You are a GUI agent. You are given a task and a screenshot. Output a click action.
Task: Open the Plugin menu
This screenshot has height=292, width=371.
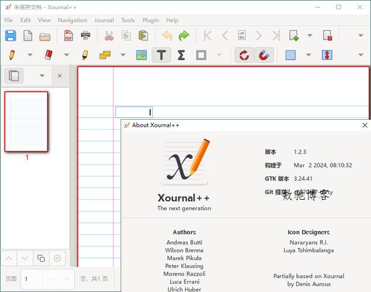tap(150, 20)
